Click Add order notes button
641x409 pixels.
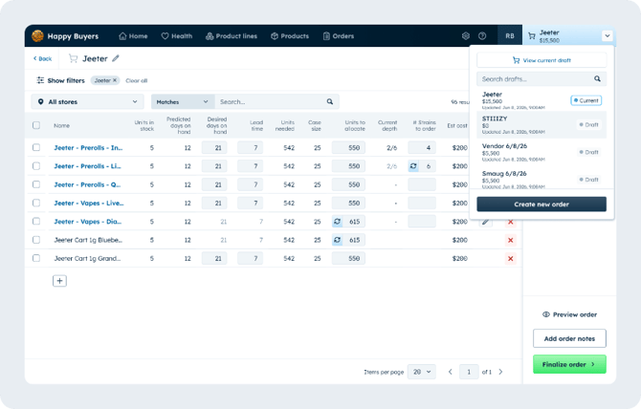pos(569,338)
